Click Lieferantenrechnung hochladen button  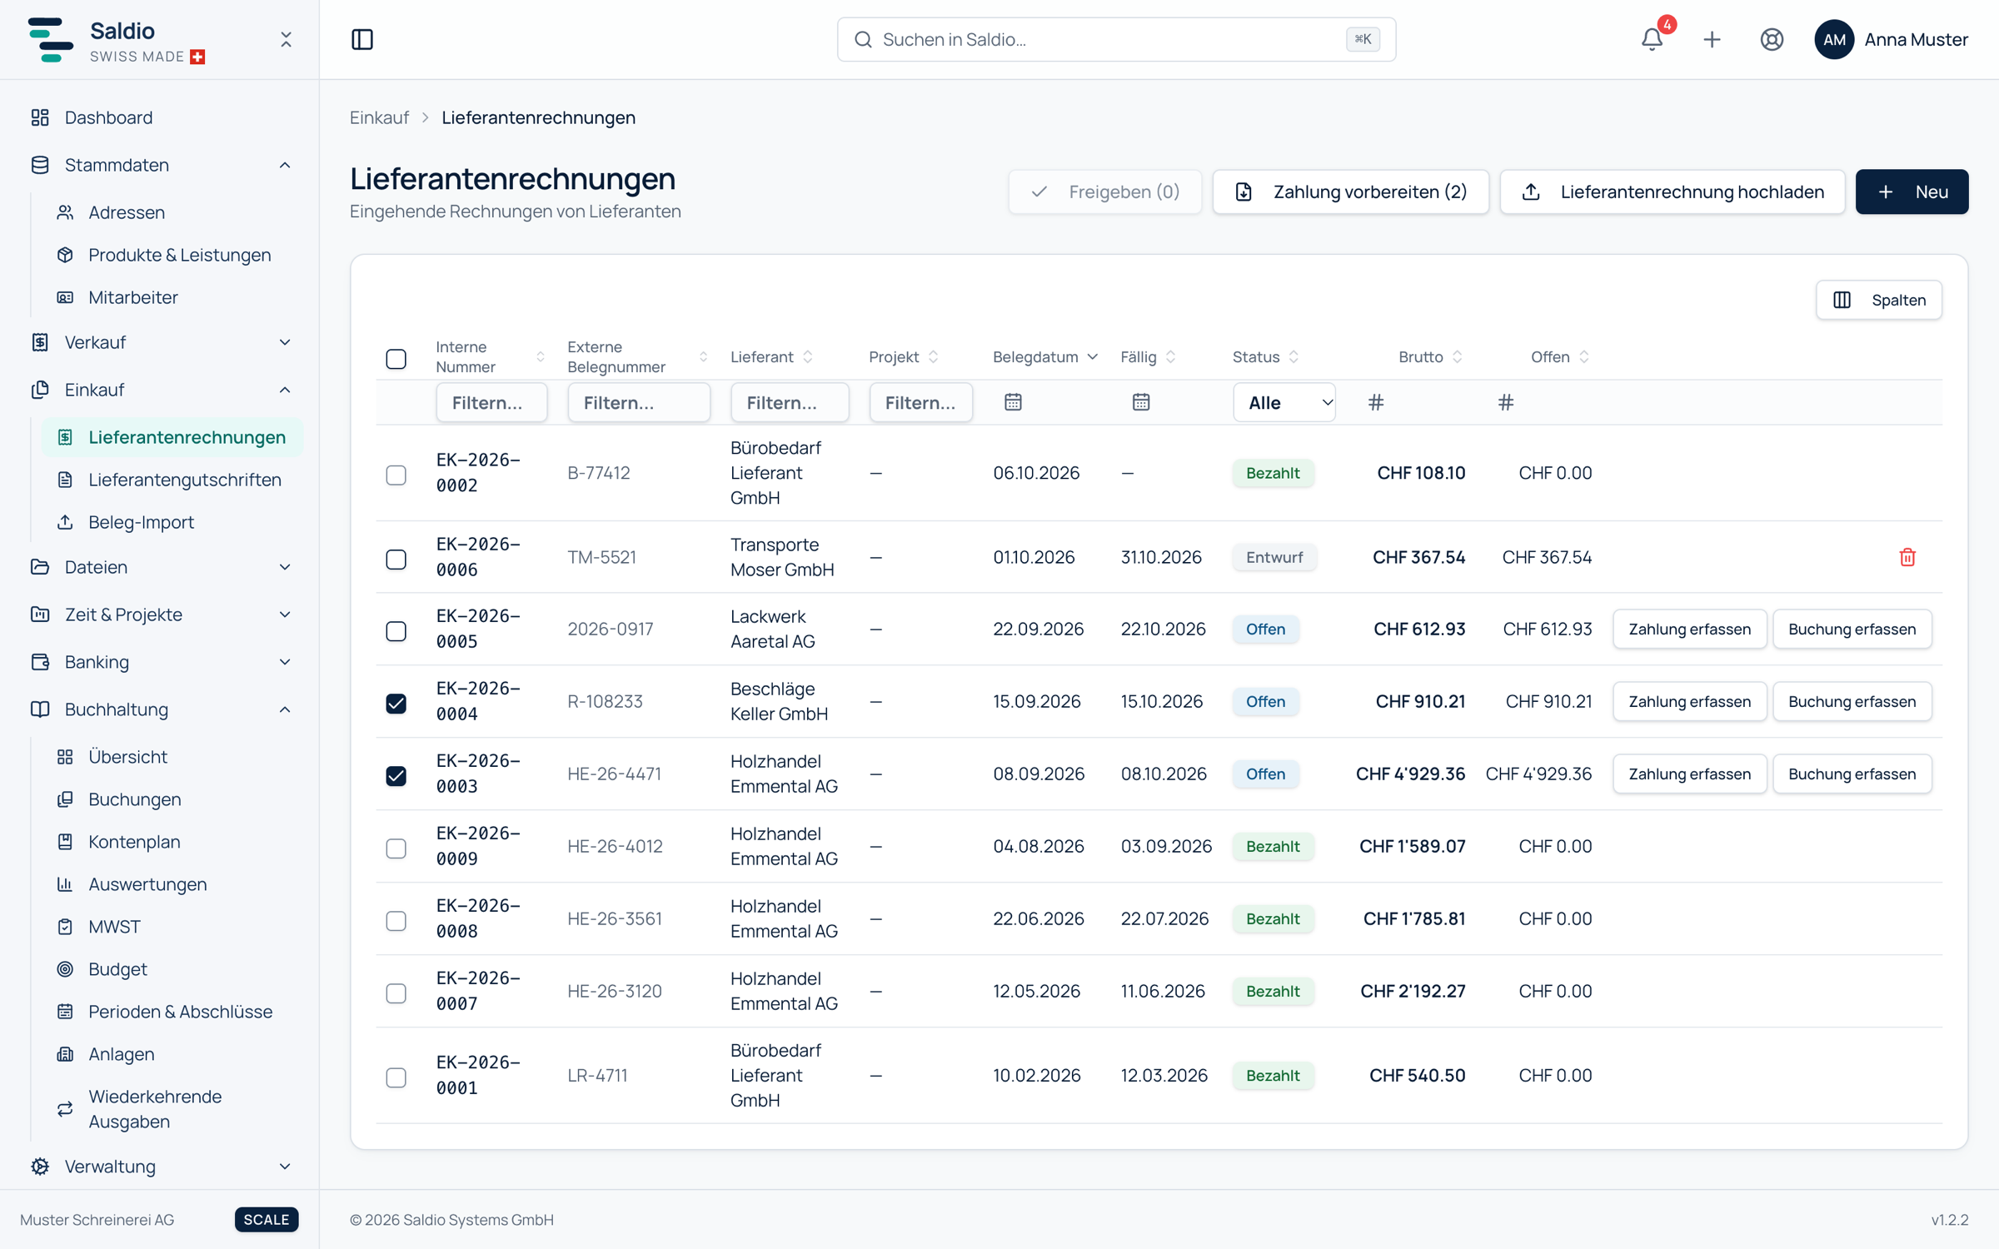[1672, 192]
